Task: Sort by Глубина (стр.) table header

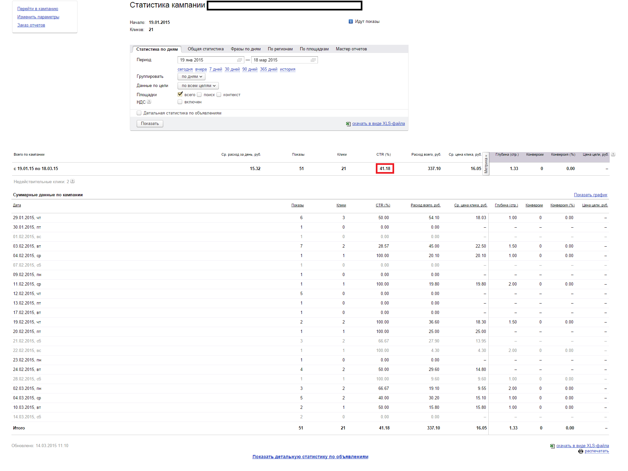Action: tap(506, 205)
